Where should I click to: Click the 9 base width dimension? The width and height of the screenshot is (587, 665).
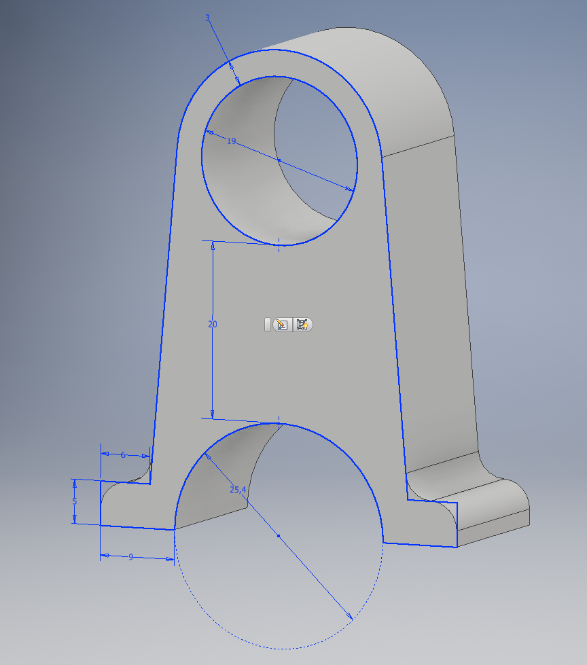click(x=130, y=557)
